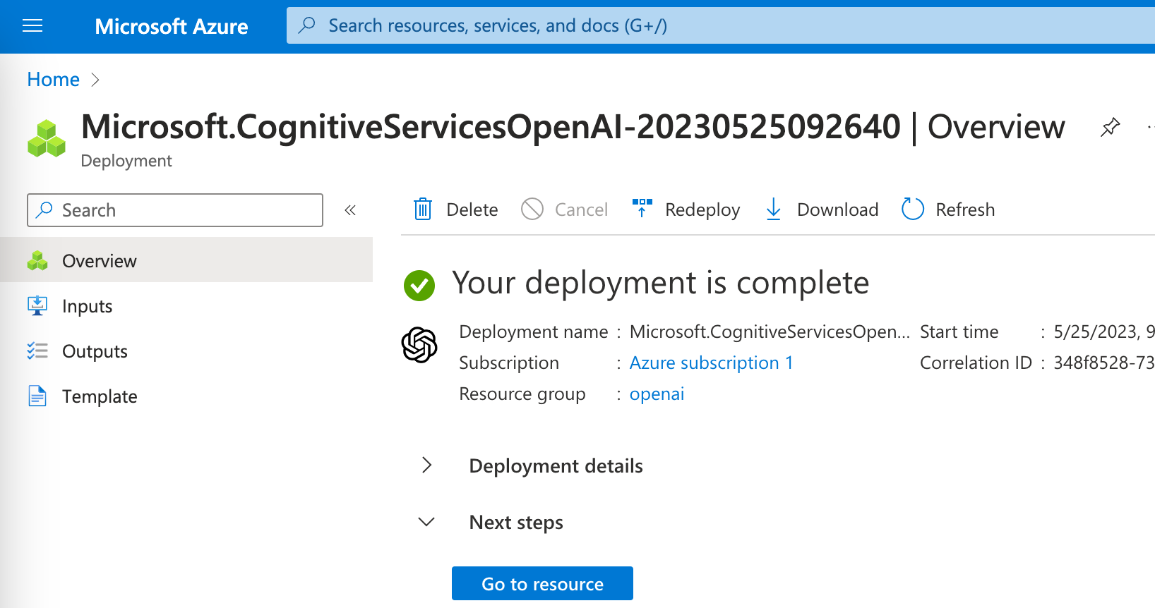1155x608 pixels.
Task: Click the 'Subscription' field label
Action: [509, 363]
